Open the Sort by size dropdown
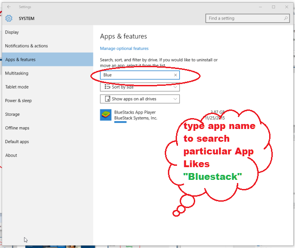 click(140, 87)
